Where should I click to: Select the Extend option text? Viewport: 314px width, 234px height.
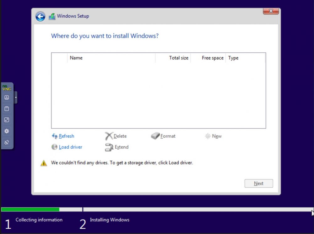click(122, 147)
